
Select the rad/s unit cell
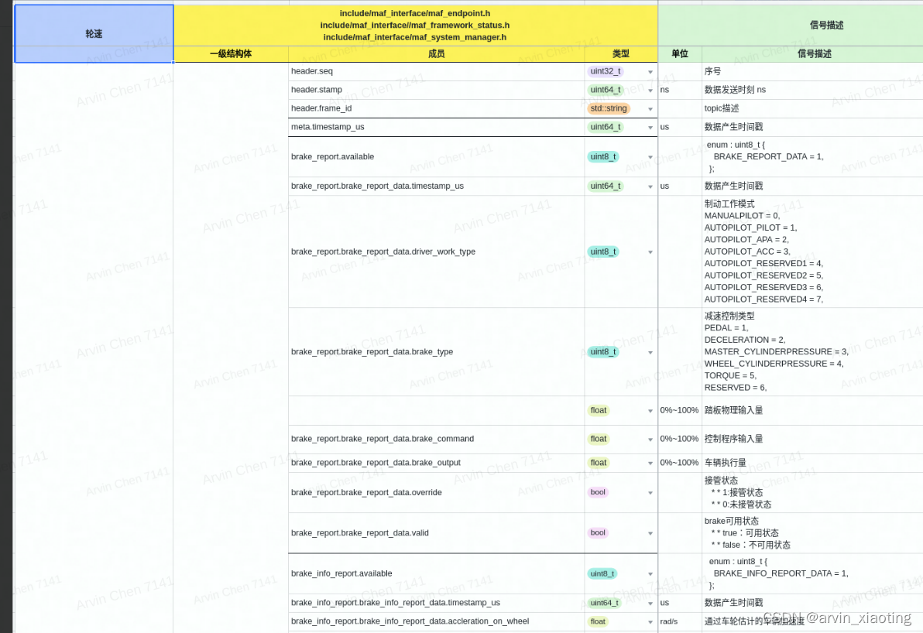pyautogui.click(x=680, y=621)
